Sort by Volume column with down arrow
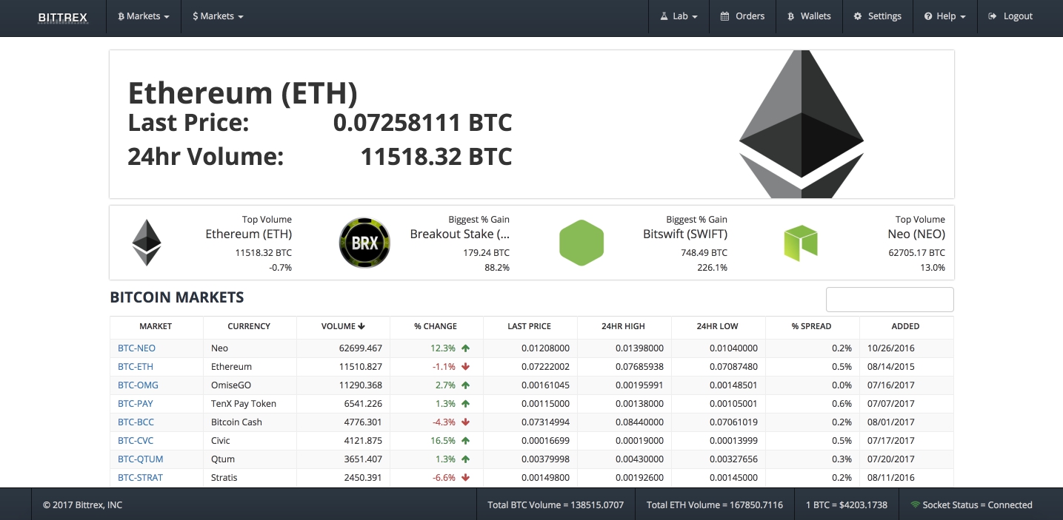 tap(343, 326)
